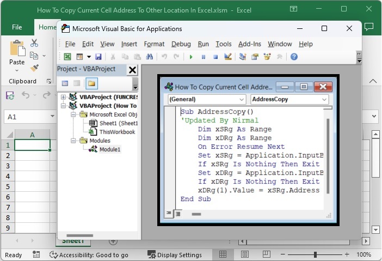Click the Excel Cut scissors icon
382x261 pixels.
[x=34, y=43]
